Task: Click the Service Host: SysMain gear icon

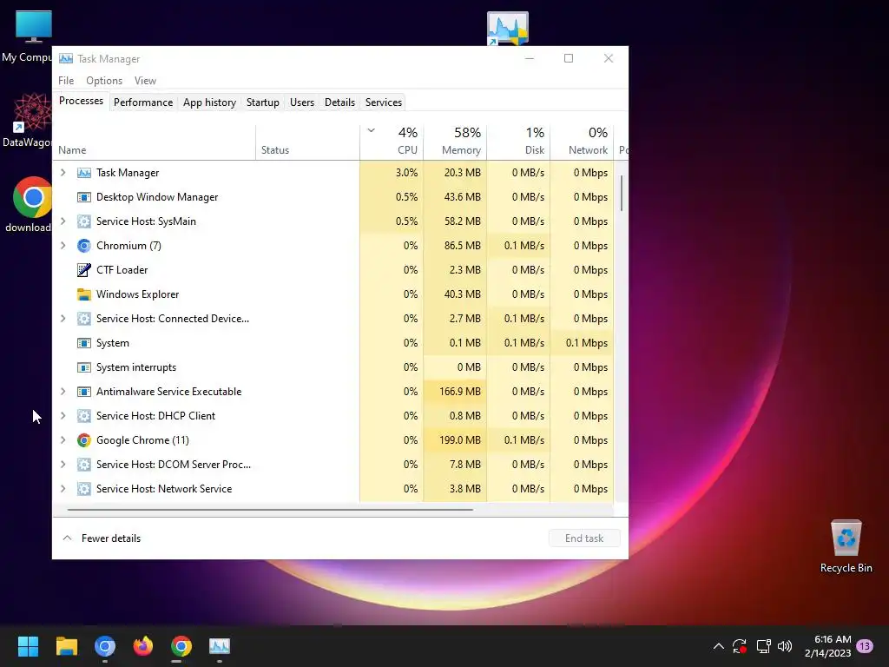Action: tap(84, 221)
